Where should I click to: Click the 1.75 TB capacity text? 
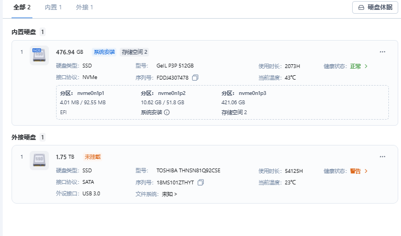pyautogui.click(x=65, y=157)
